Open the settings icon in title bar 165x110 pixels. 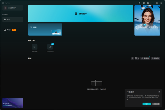point(148,3)
